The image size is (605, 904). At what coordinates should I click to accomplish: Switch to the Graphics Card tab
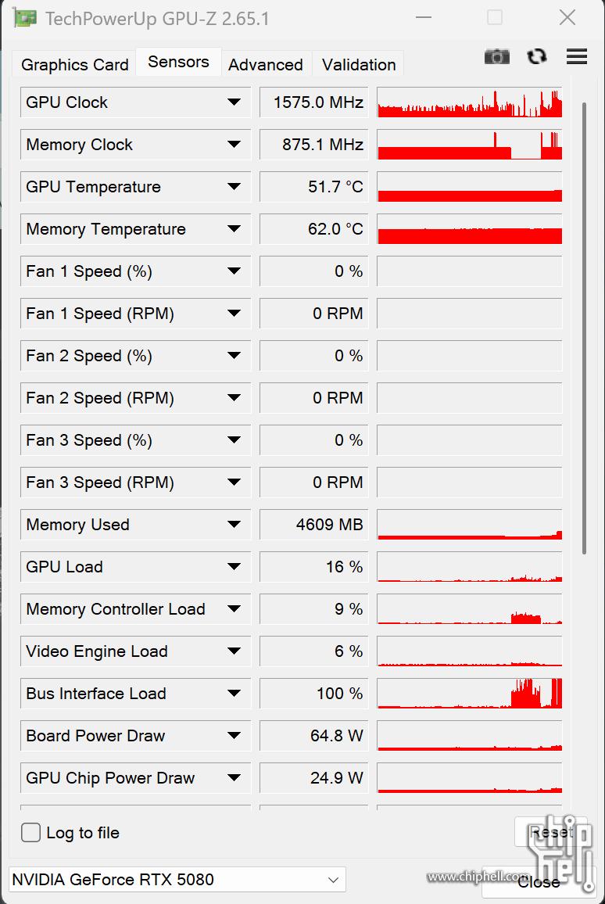(74, 64)
